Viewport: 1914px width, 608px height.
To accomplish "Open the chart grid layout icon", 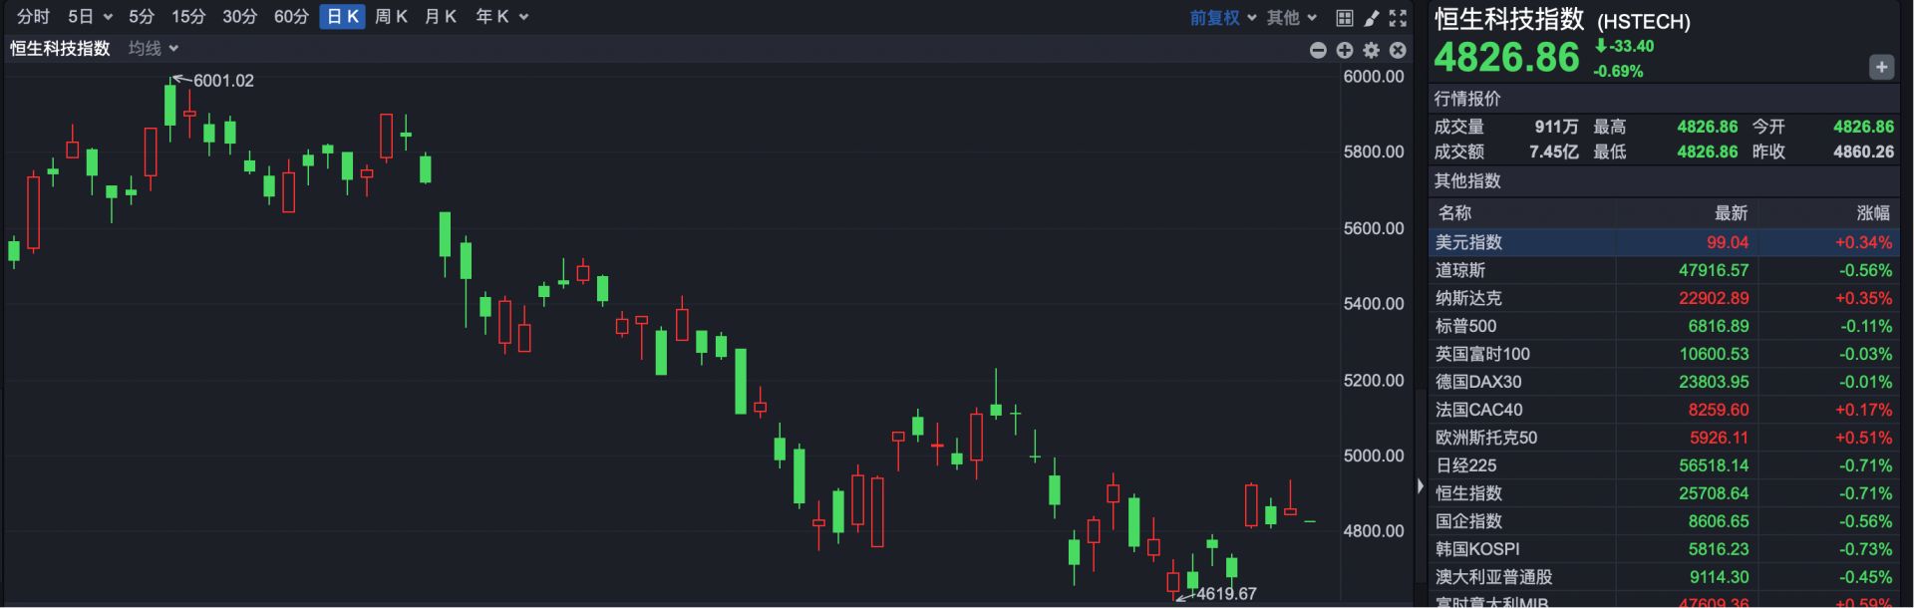I will [1345, 17].
